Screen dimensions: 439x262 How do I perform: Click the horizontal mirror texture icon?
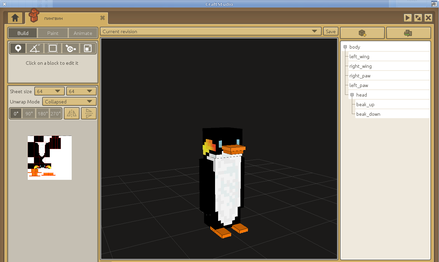tap(72, 113)
